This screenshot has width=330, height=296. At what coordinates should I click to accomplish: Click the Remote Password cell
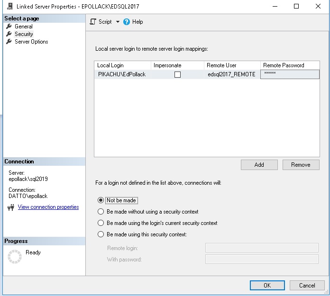[x=290, y=74]
